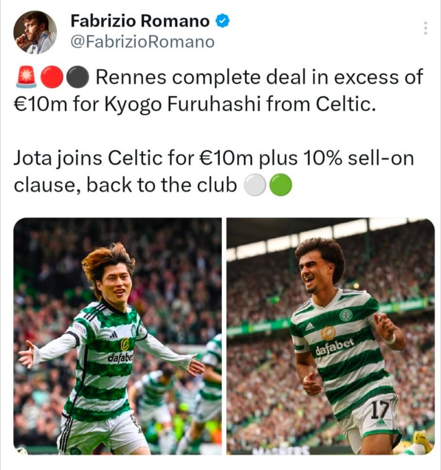Click the 'Jota joins Celtic' sentence

click(x=214, y=171)
